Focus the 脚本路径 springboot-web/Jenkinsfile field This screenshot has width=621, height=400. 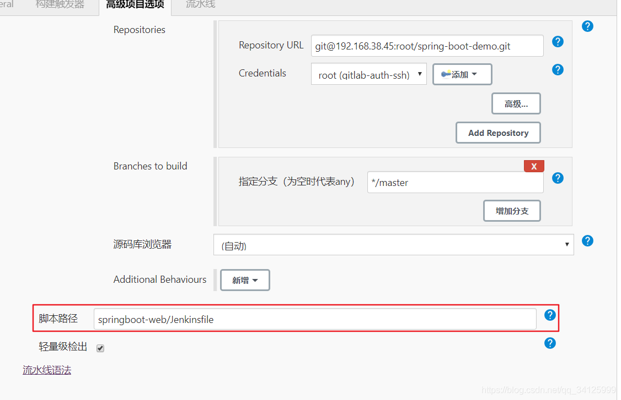[315, 319]
